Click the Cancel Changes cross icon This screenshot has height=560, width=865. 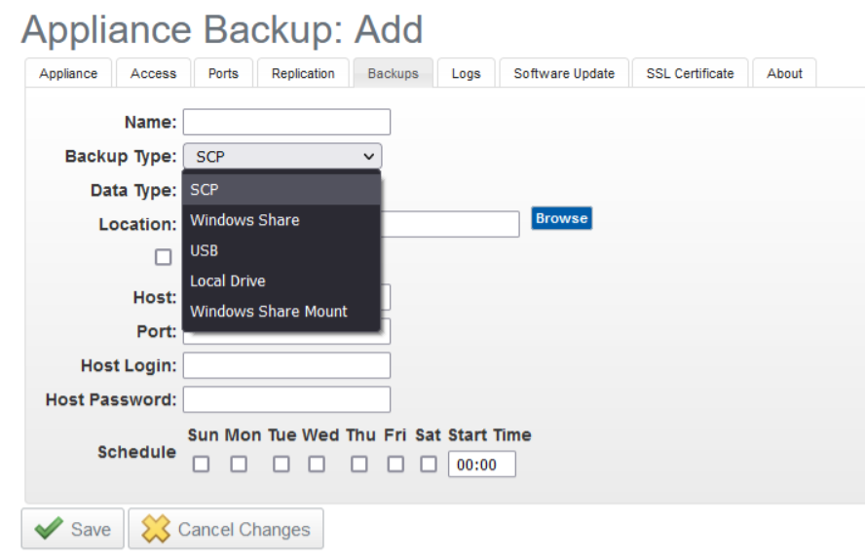pos(156,530)
